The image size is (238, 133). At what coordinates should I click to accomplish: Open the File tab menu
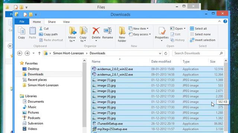coord(22,22)
